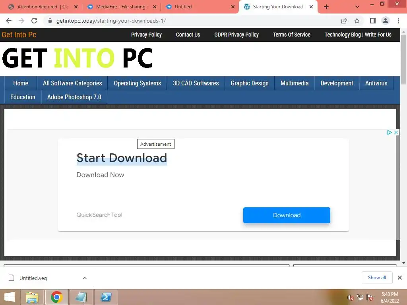407x305 pixels.
Task: Open the notepad-style taskbar app
Action: (x=81, y=297)
